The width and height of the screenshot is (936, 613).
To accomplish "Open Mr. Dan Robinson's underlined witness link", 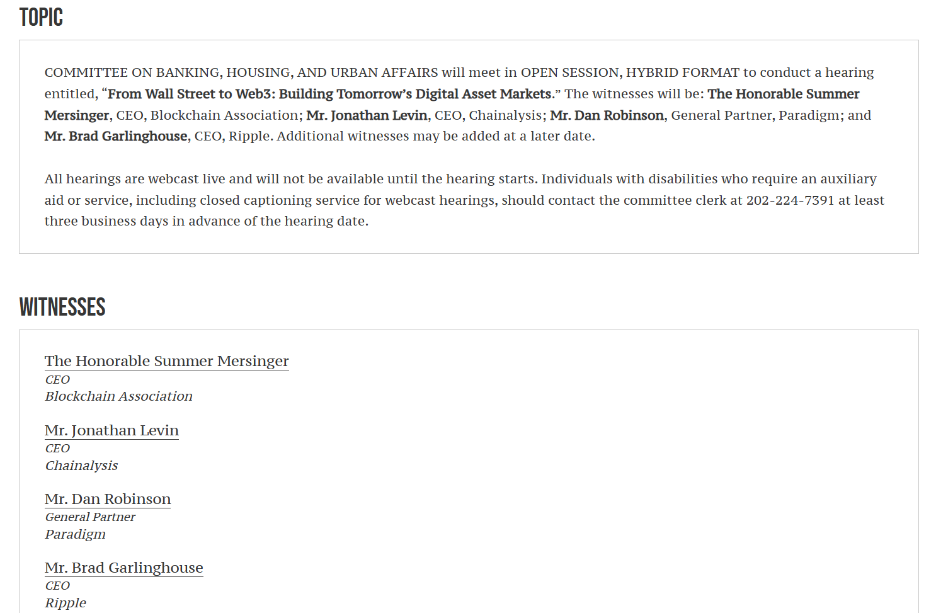I will tap(108, 499).
